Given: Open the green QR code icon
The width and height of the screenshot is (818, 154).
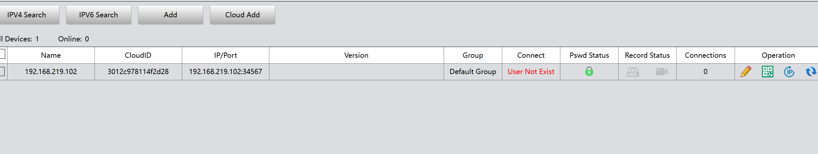Looking at the screenshot, I should pyautogui.click(x=767, y=71).
